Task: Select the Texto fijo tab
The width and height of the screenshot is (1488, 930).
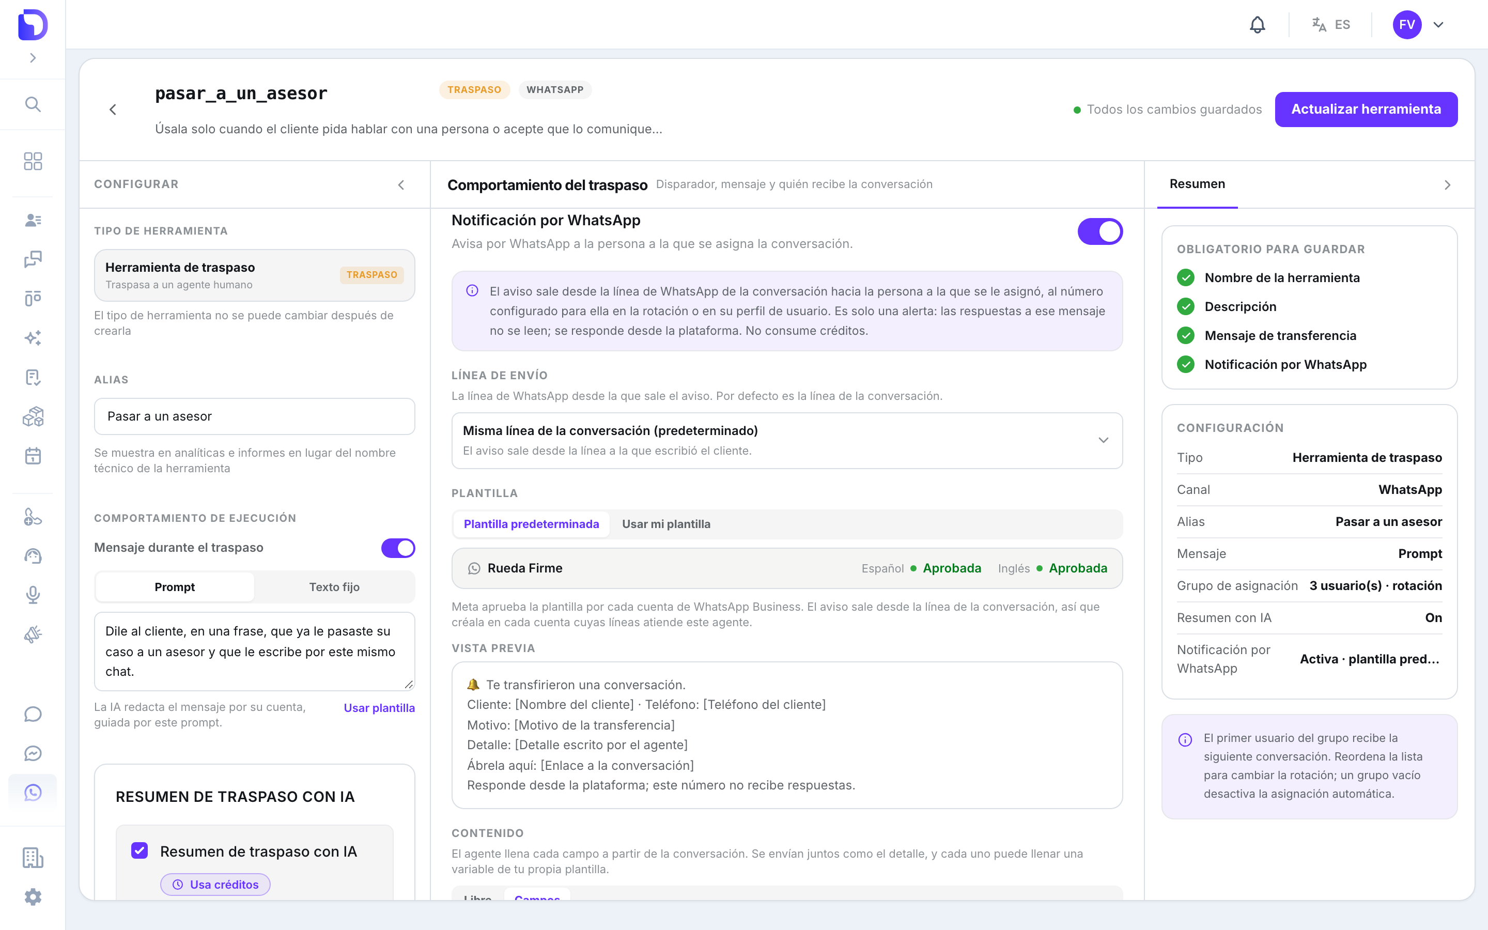Action: pos(334,587)
